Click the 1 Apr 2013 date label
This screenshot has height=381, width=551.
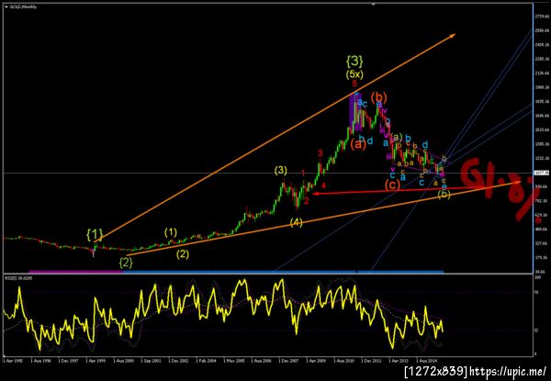click(x=399, y=360)
